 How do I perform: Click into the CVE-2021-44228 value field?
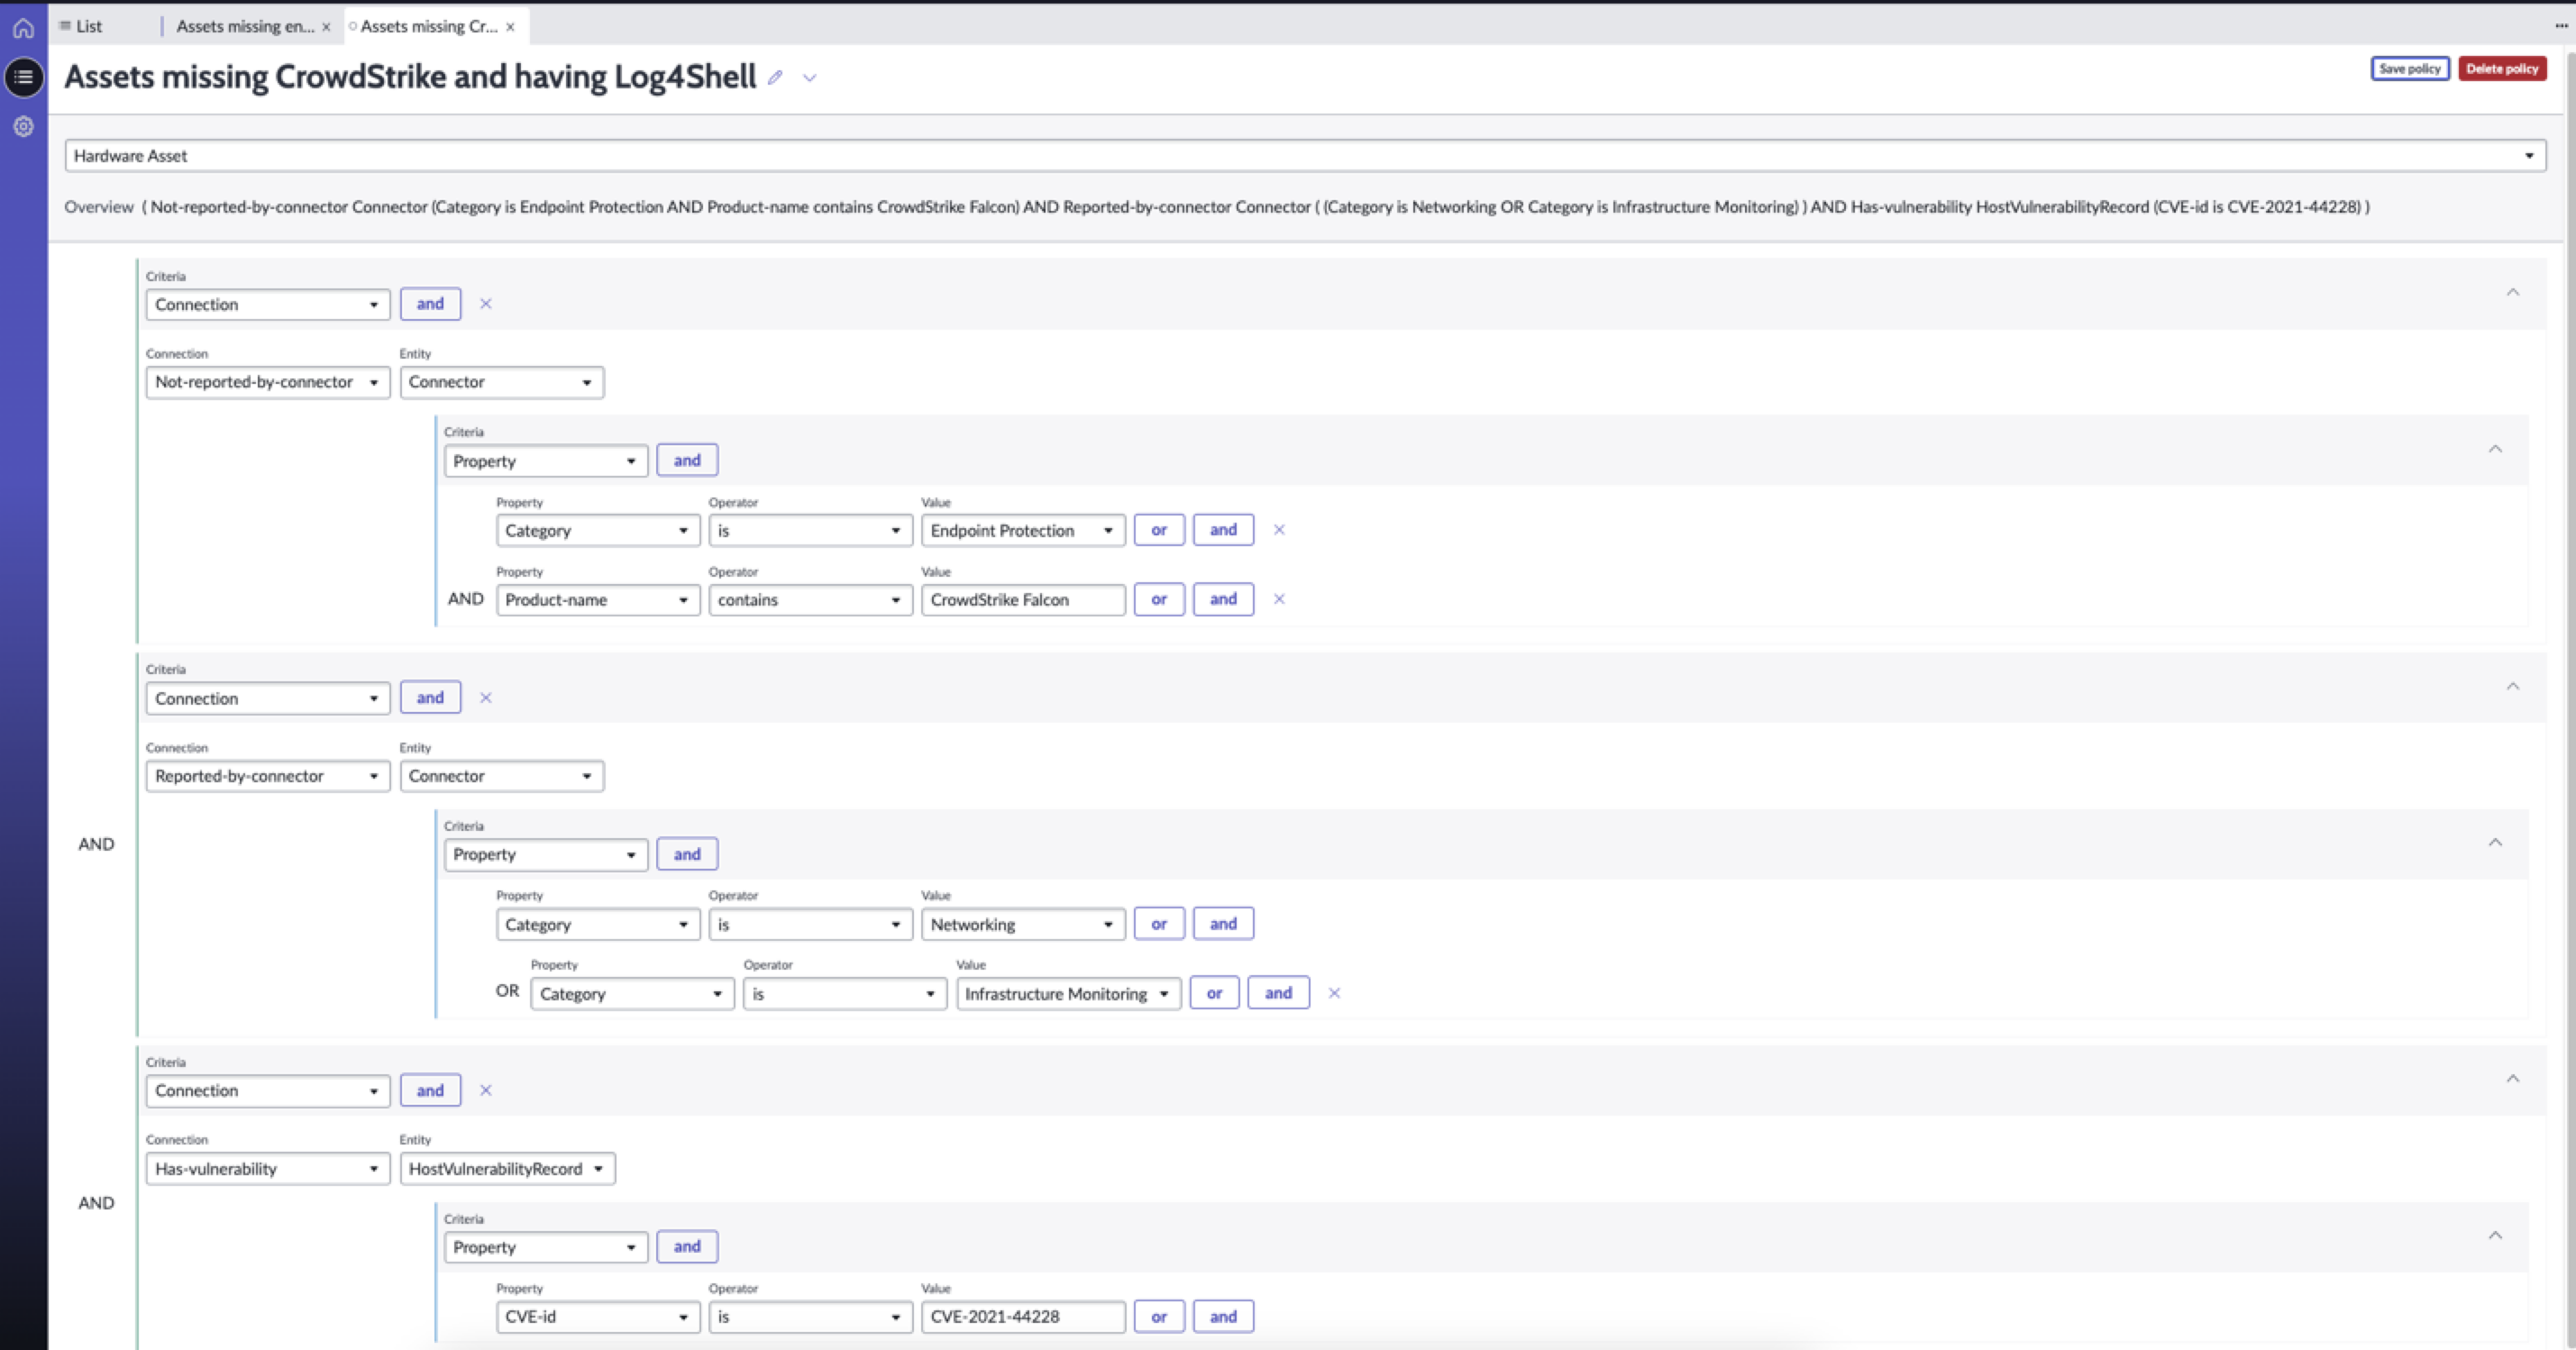coord(1022,1317)
